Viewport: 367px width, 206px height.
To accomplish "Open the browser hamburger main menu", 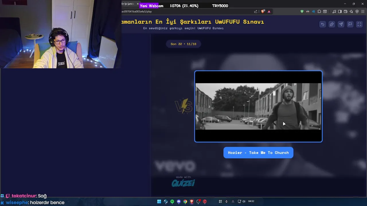I will [x=363, y=11].
